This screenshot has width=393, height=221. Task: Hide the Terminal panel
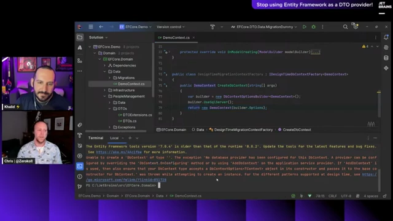375,138
